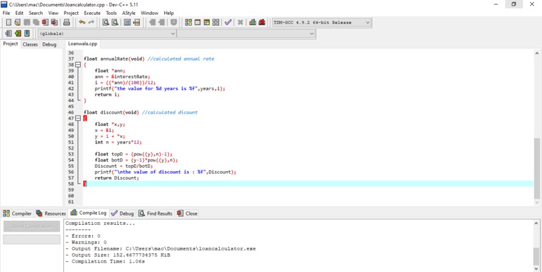Click the Compile & Run icon
The width and height of the screenshot is (542, 272).
(x=206, y=22)
